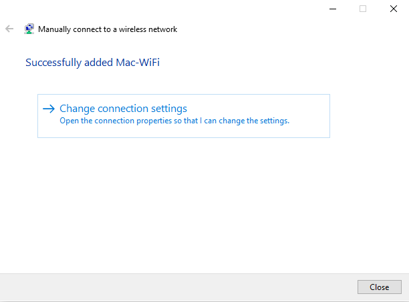Image resolution: width=409 pixels, height=302 pixels.
Task: Click the back arrow in the wizard header
Action: [x=9, y=29]
